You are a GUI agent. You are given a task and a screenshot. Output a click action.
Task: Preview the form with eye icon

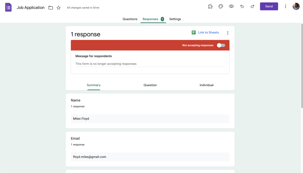click(x=231, y=6)
